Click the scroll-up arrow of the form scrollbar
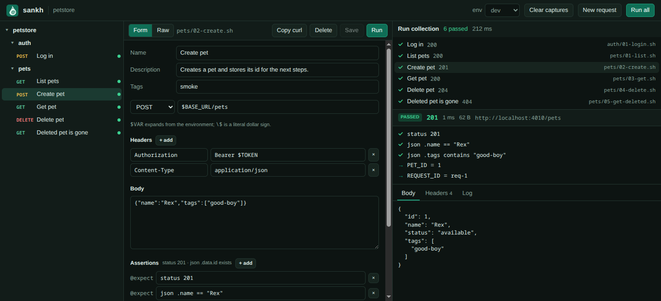661x301 pixels. (x=389, y=44)
